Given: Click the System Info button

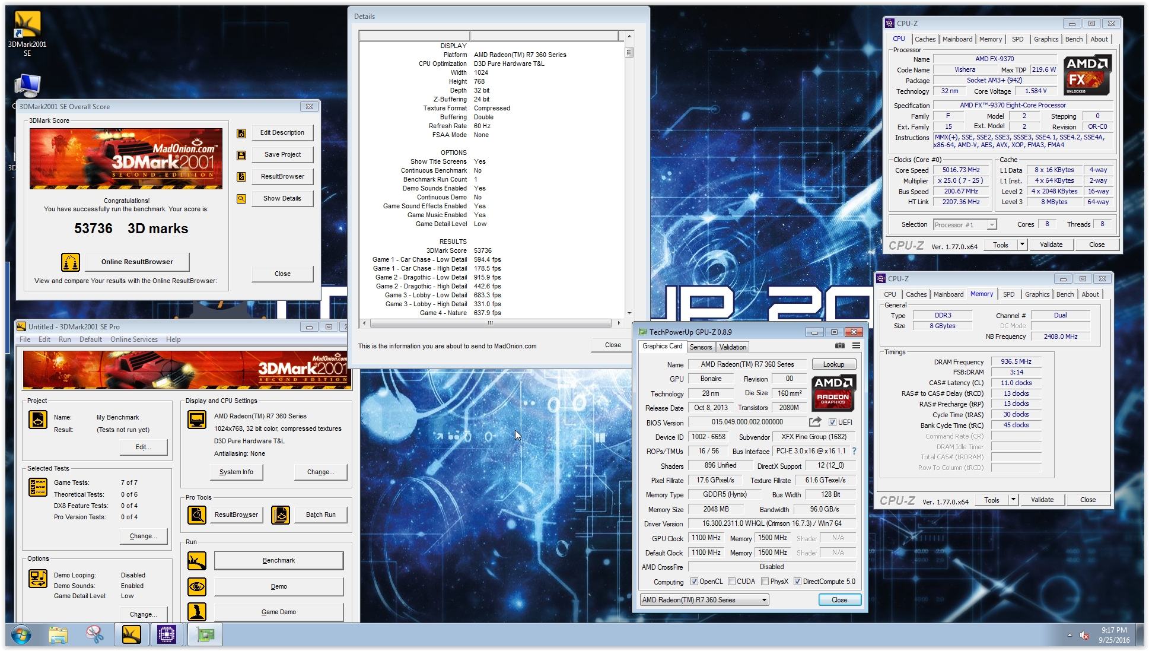Looking at the screenshot, I should (236, 472).
